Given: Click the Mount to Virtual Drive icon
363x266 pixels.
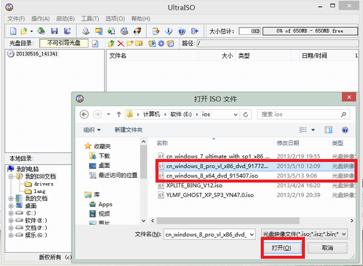Looking at the screenshot, I should click(124, 31).
